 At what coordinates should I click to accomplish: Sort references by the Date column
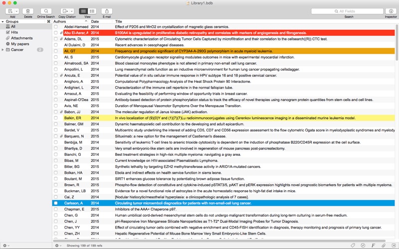95,21
